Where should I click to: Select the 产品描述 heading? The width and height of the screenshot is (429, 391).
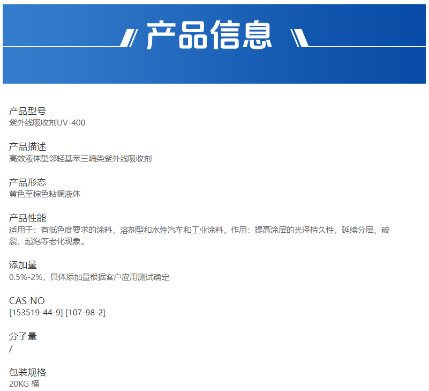point(27,146)
